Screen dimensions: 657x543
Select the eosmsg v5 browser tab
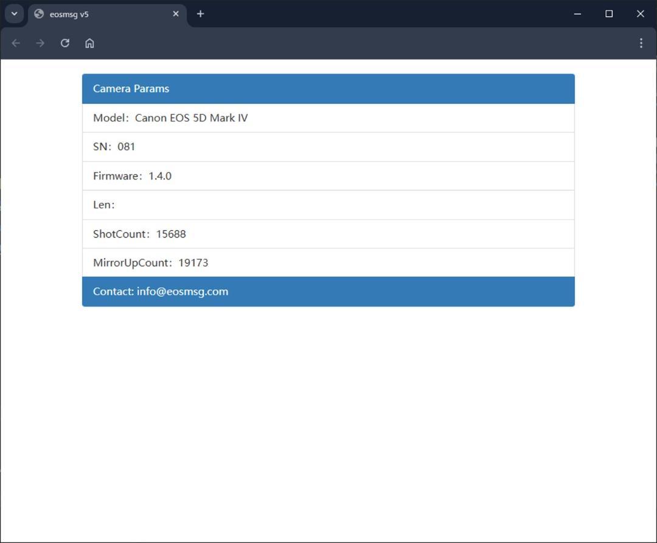107,14
